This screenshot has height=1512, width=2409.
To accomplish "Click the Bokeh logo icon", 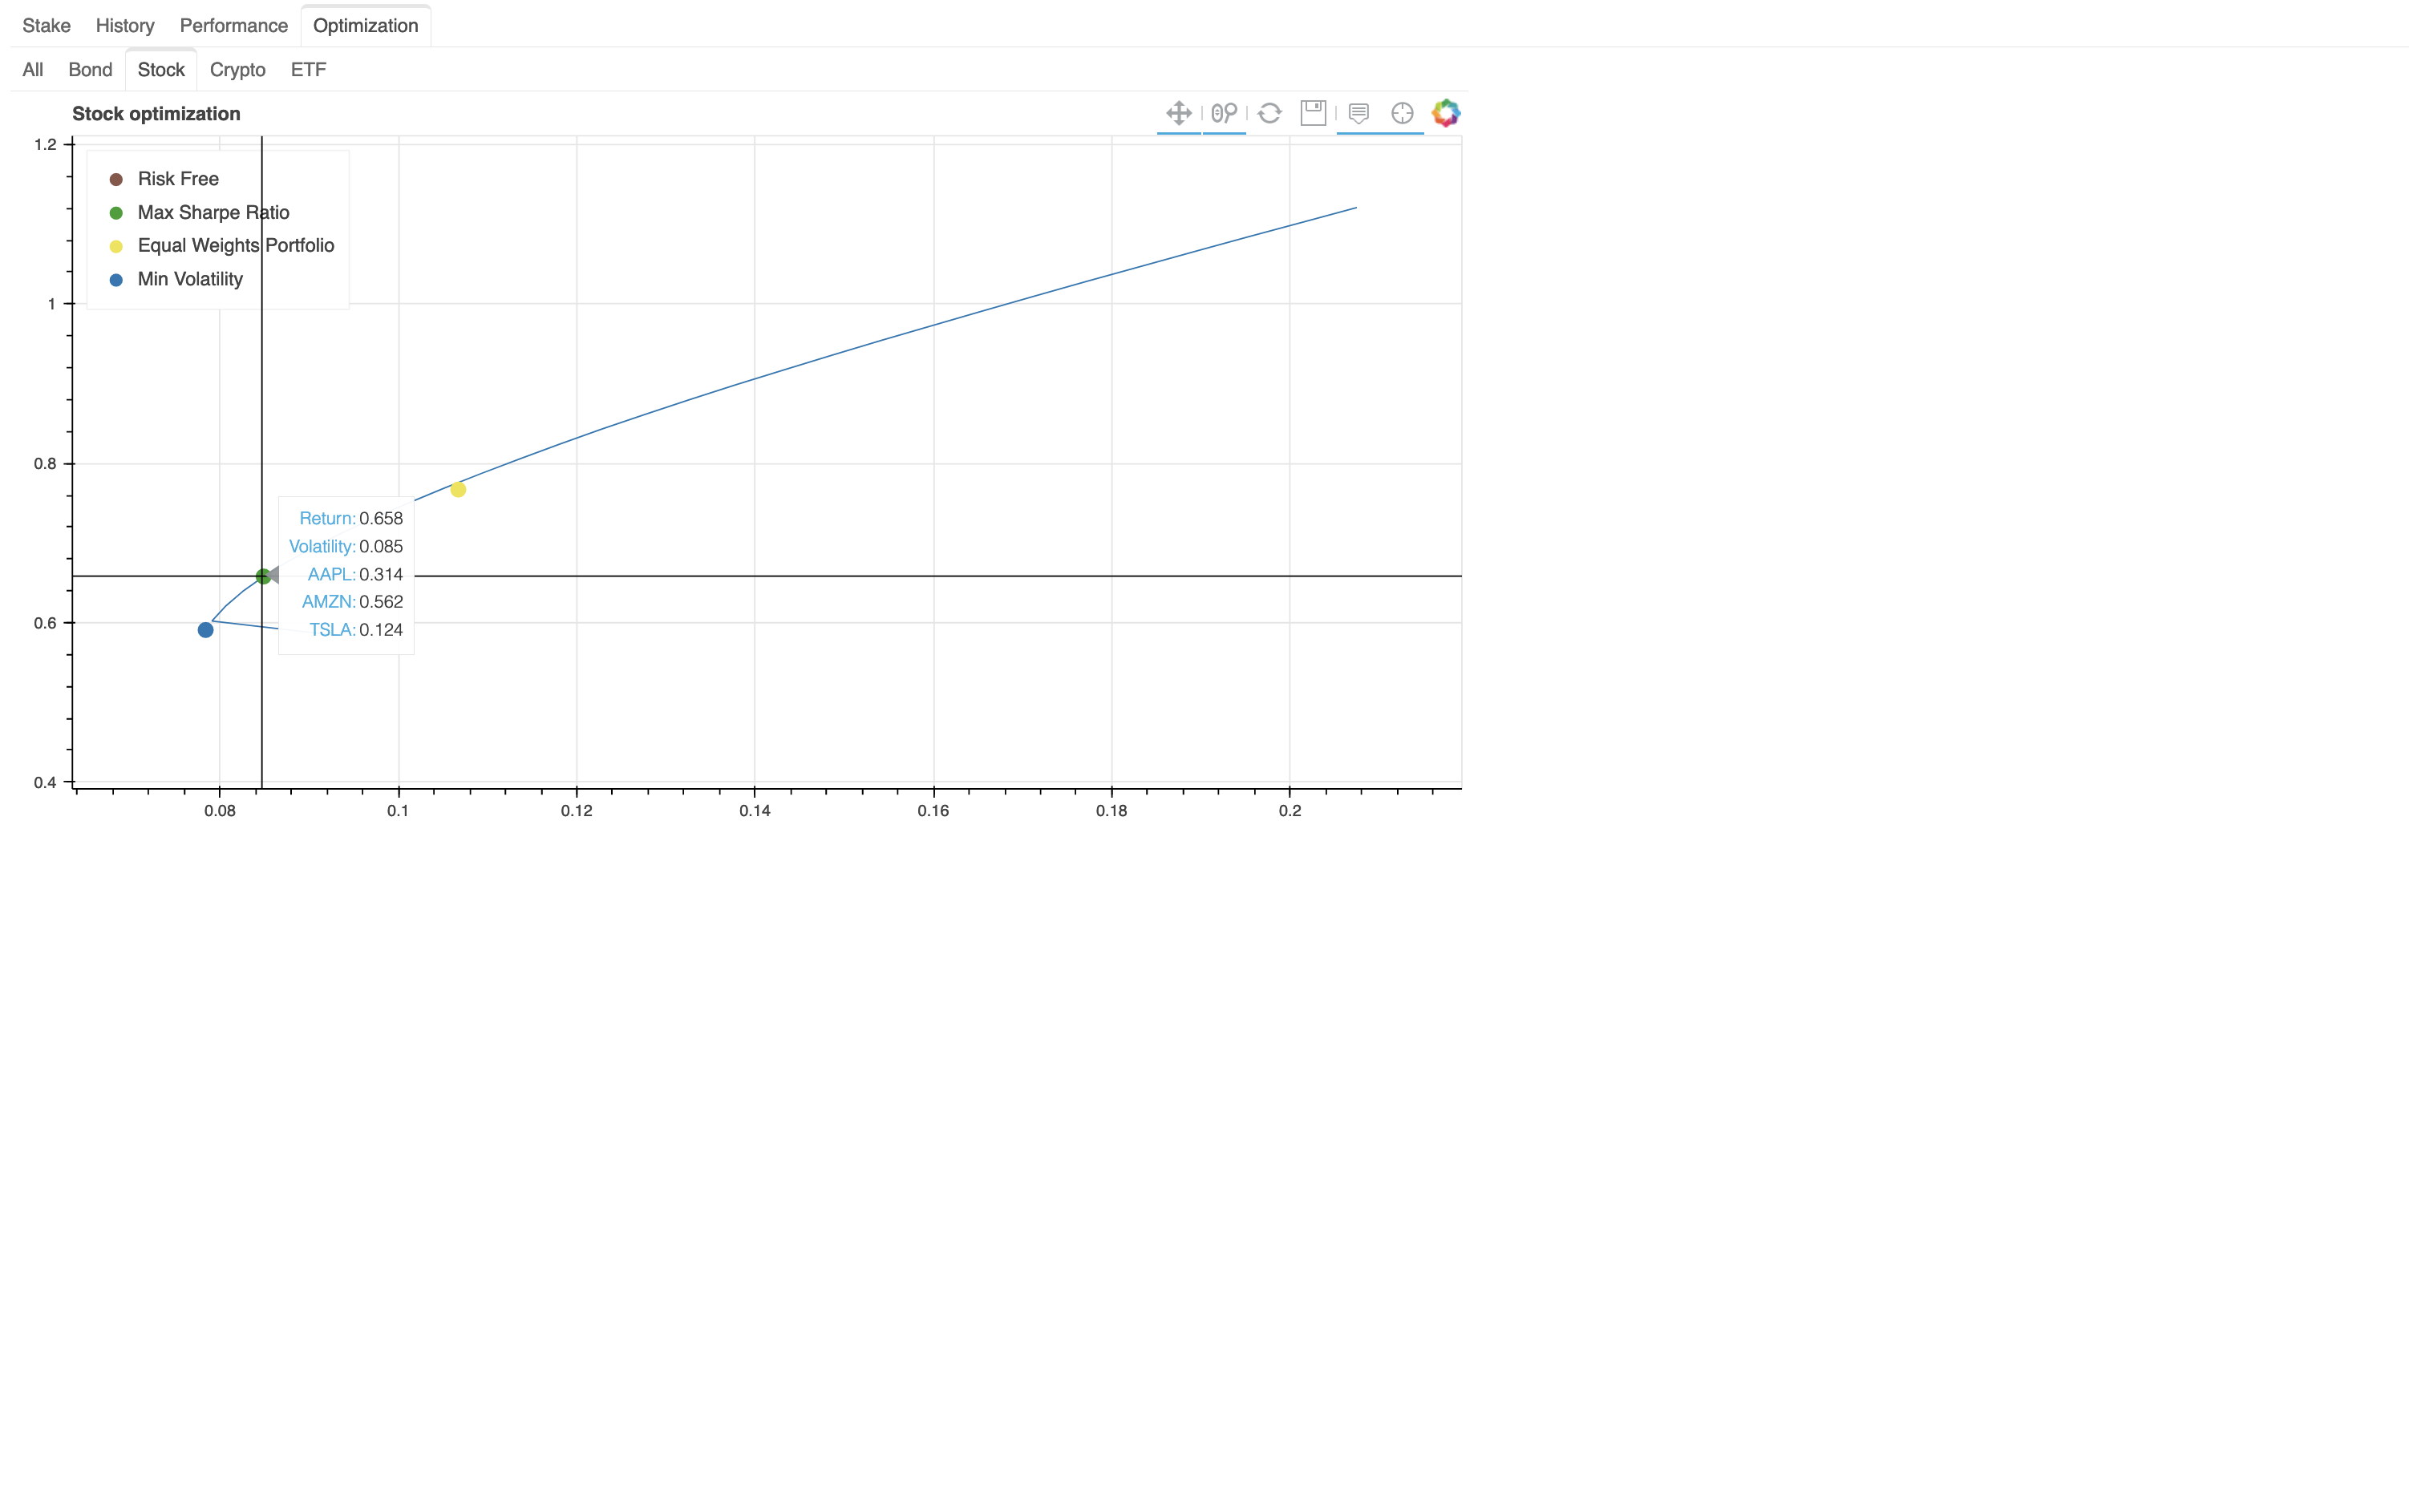I will click(1446, 113).
